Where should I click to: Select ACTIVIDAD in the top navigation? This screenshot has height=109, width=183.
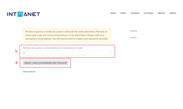tap(149, 13)
